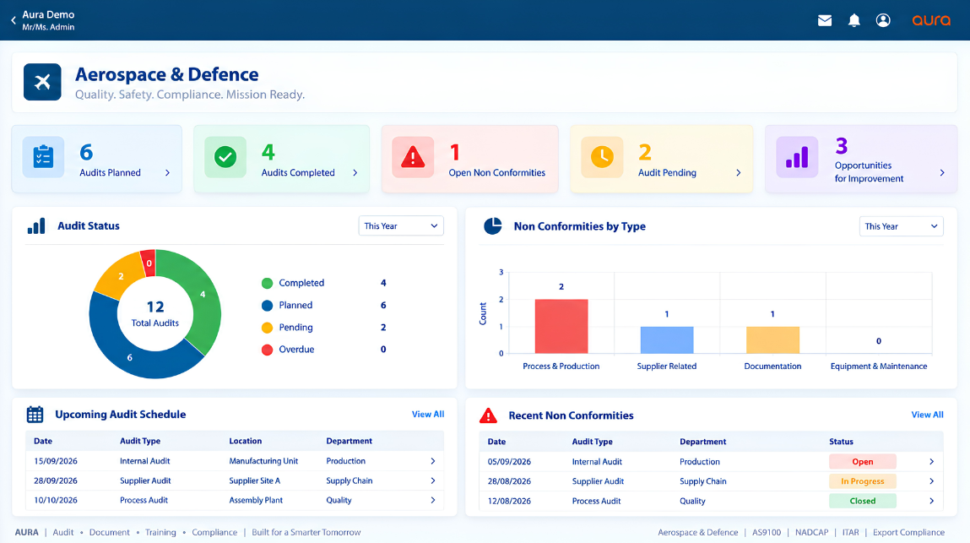
Task: Click the yellow Pending donut segment
Action: pos(122,276)
